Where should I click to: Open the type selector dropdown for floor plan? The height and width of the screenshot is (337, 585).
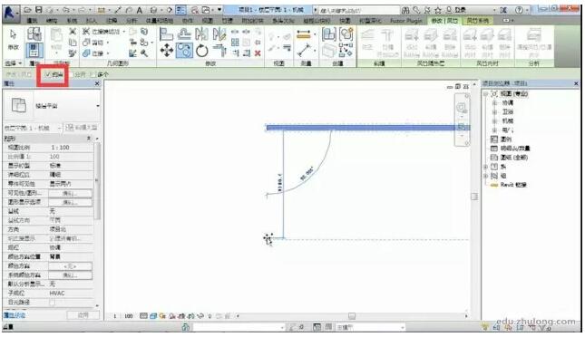click(x=98, y=106)
